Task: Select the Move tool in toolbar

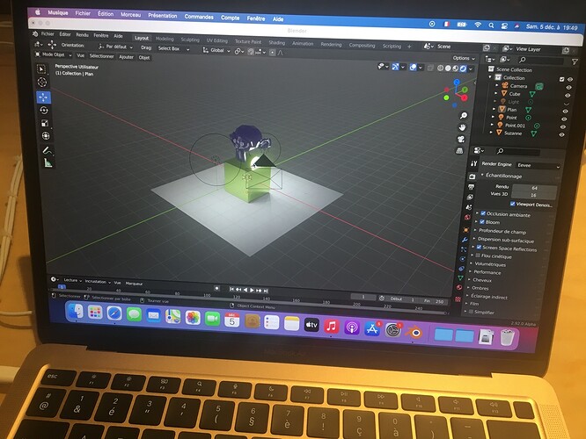Action: [x=44, y=97]
